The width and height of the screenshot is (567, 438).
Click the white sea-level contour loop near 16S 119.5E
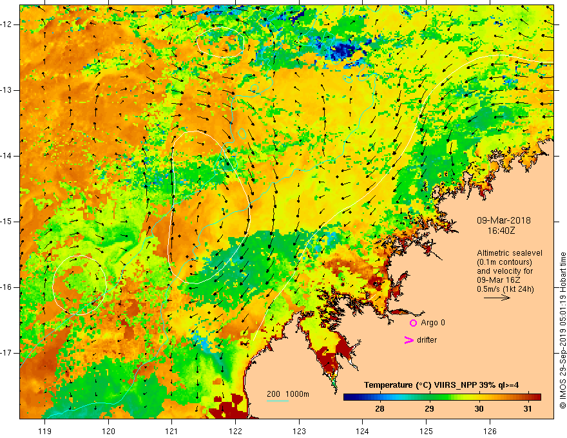(79, 285)
